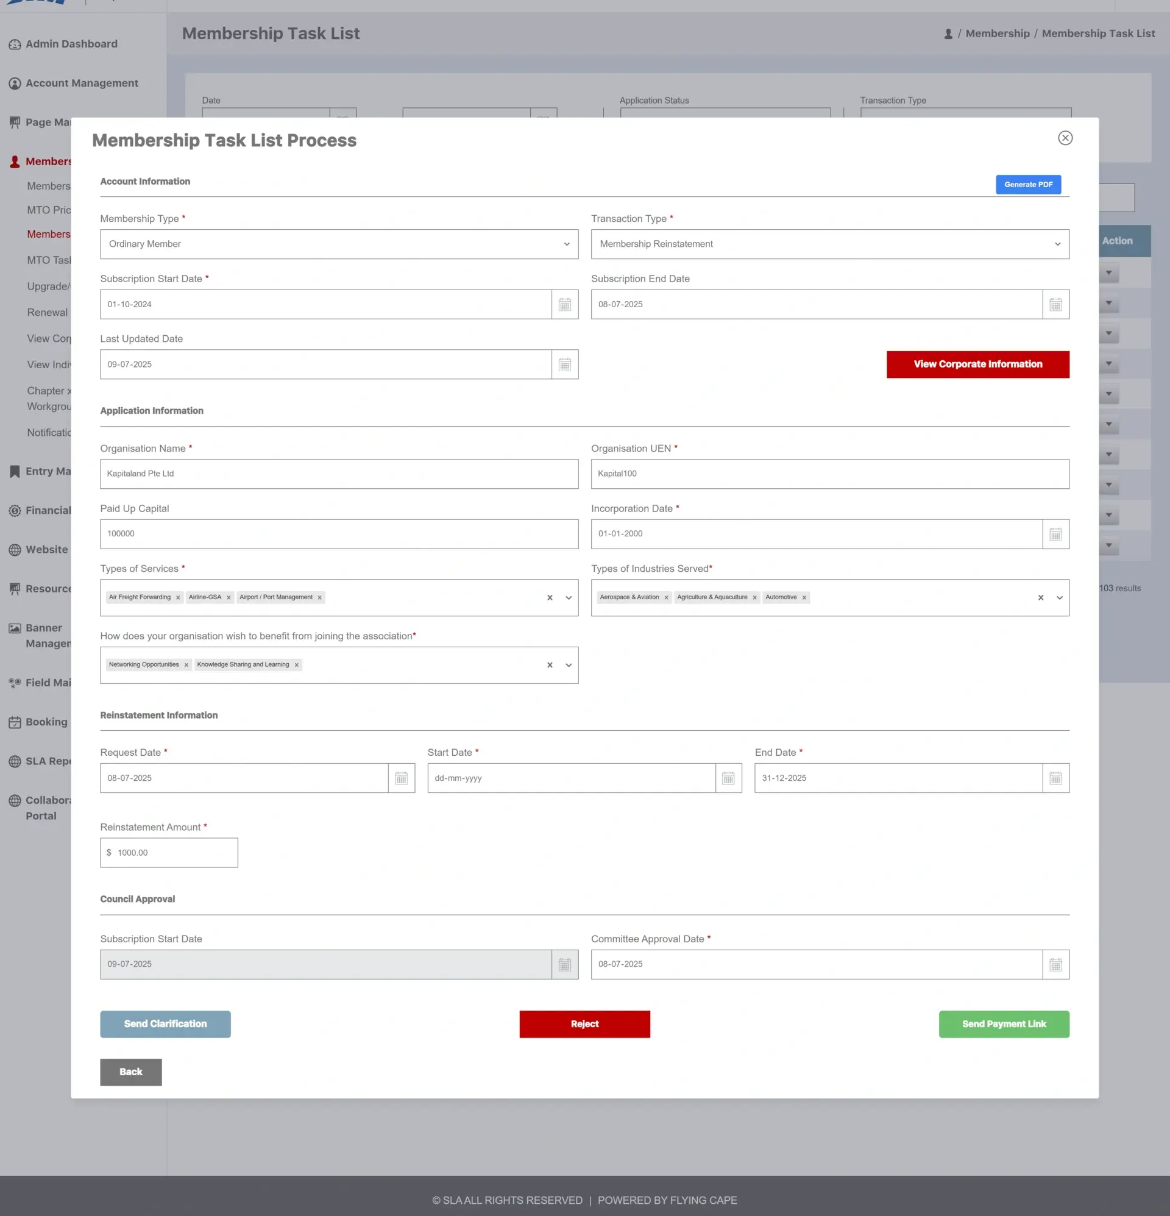This screenshot has width=1170, height=1216.
Task: Close the Membership Task List Process dialog
Action: [x=1065, y=138]
